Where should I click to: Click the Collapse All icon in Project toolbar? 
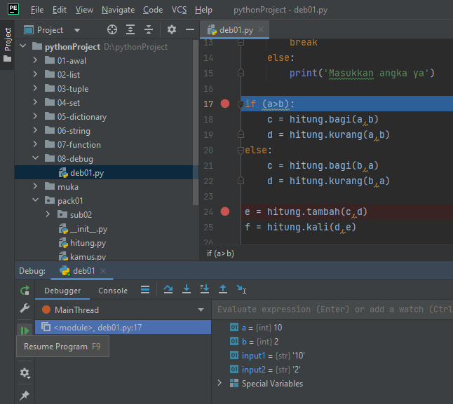(x=149, y=29)
